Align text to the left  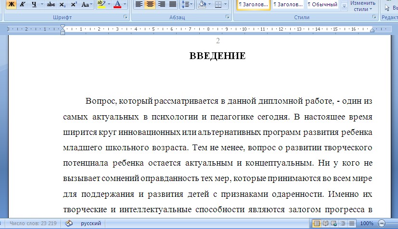[139, 4]
